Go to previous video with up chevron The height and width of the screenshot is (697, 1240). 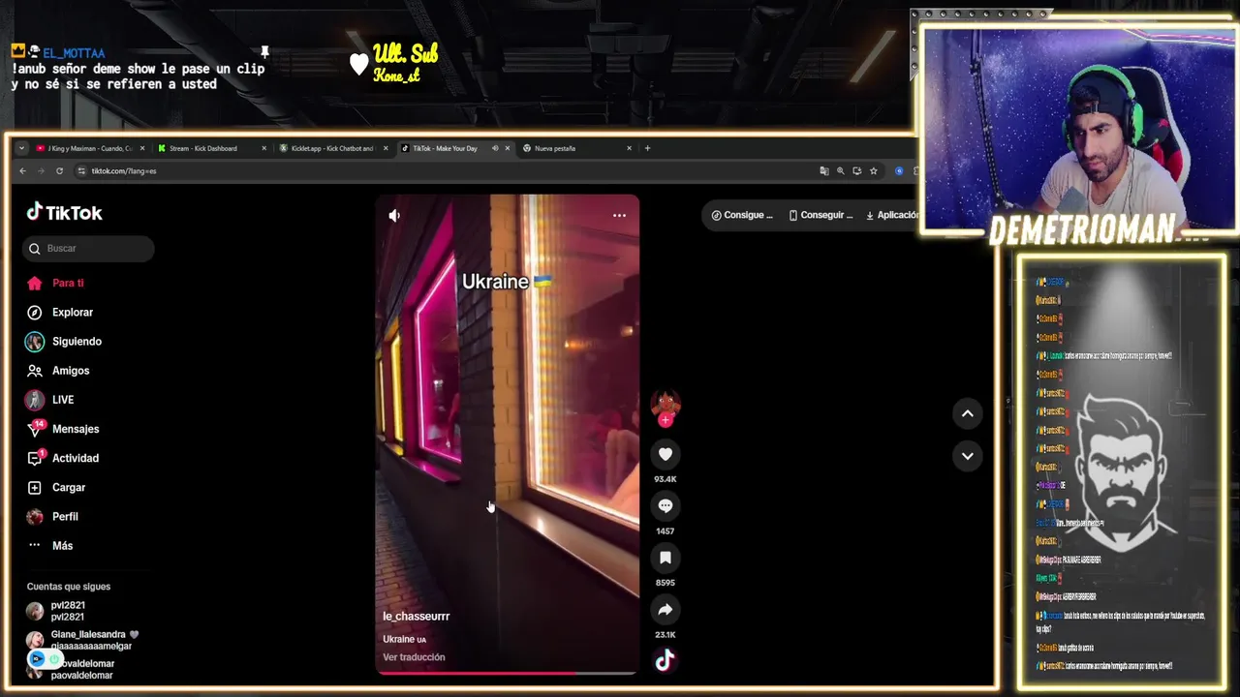[x=967, y=413]
